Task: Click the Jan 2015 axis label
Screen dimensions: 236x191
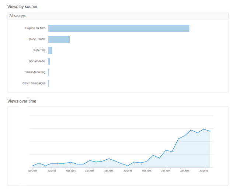Action: 90,171
